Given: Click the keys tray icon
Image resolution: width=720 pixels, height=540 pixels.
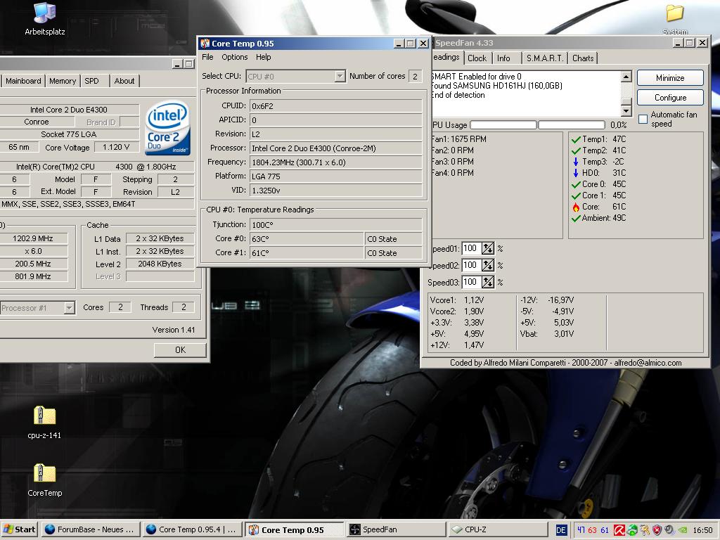Looking at the screenshot, I should coord(645,530).
